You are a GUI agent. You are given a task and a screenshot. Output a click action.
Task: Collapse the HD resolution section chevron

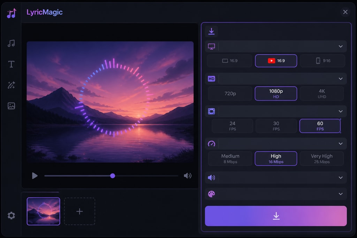coord(341,79)
